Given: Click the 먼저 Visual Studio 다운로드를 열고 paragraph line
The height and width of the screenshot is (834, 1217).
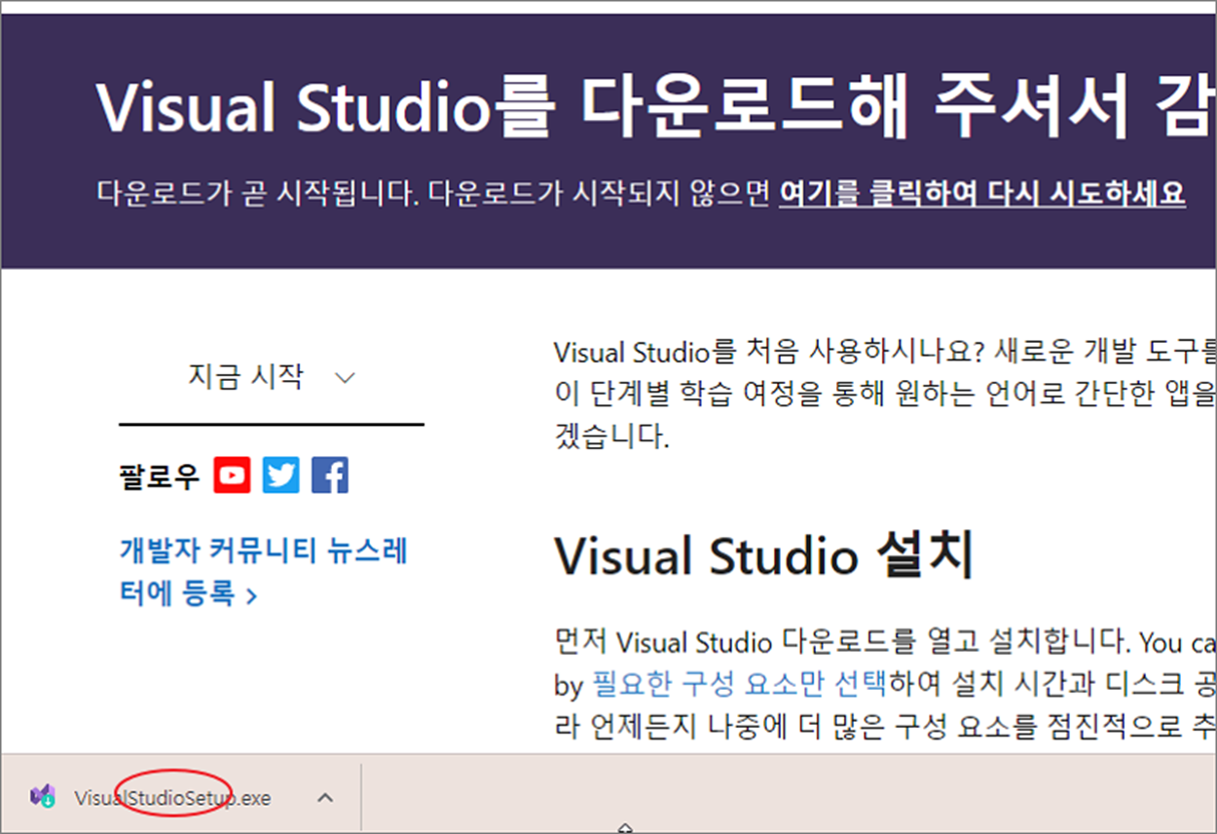Looking at the screenshot, I should coord(885,642).
